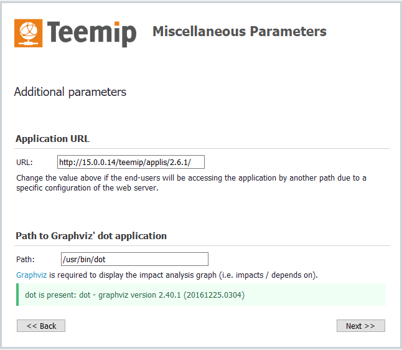Click the help text about changing the URL value
Image resolution: width=402 pixels, height=350 pixels.
coord(191,178)
